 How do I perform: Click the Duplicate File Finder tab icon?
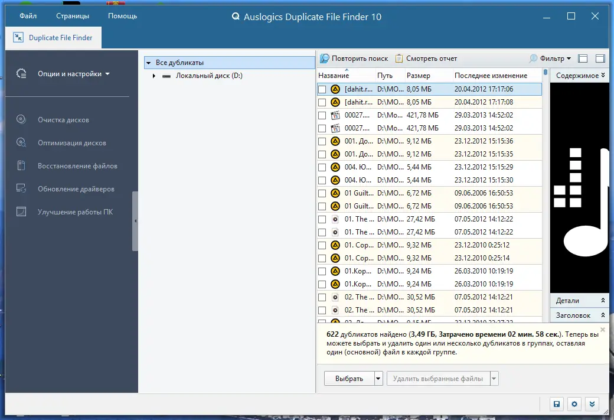coord(18,38)
